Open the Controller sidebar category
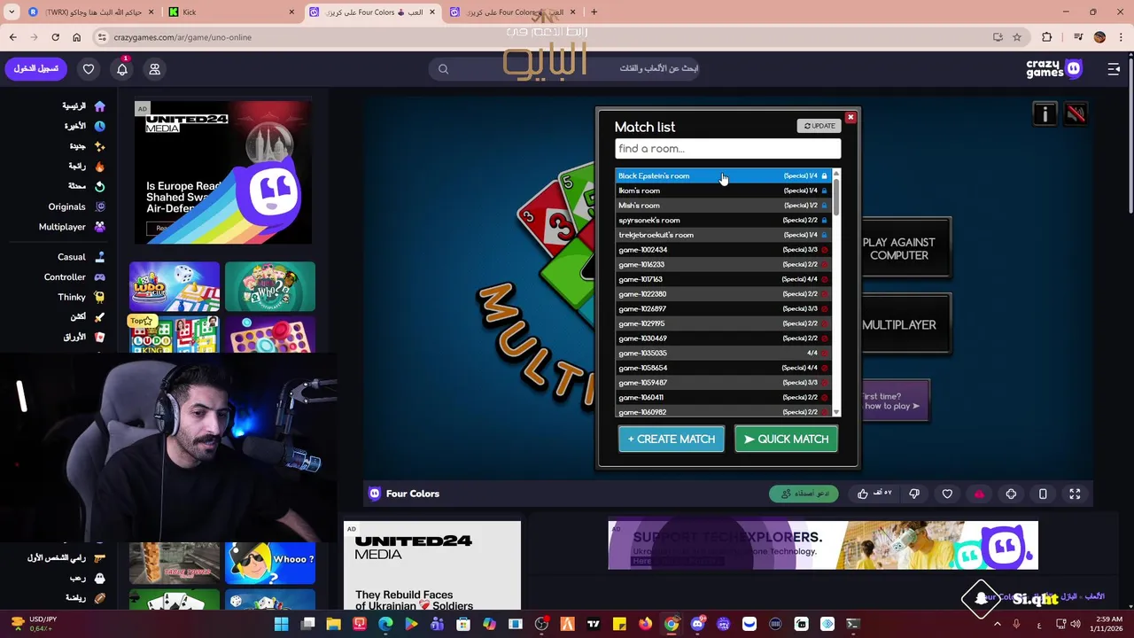Screen dimensions: 1134x638 click(x=74, y=276)
